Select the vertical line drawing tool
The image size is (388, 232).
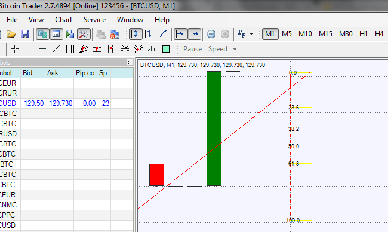pos(29,49)
